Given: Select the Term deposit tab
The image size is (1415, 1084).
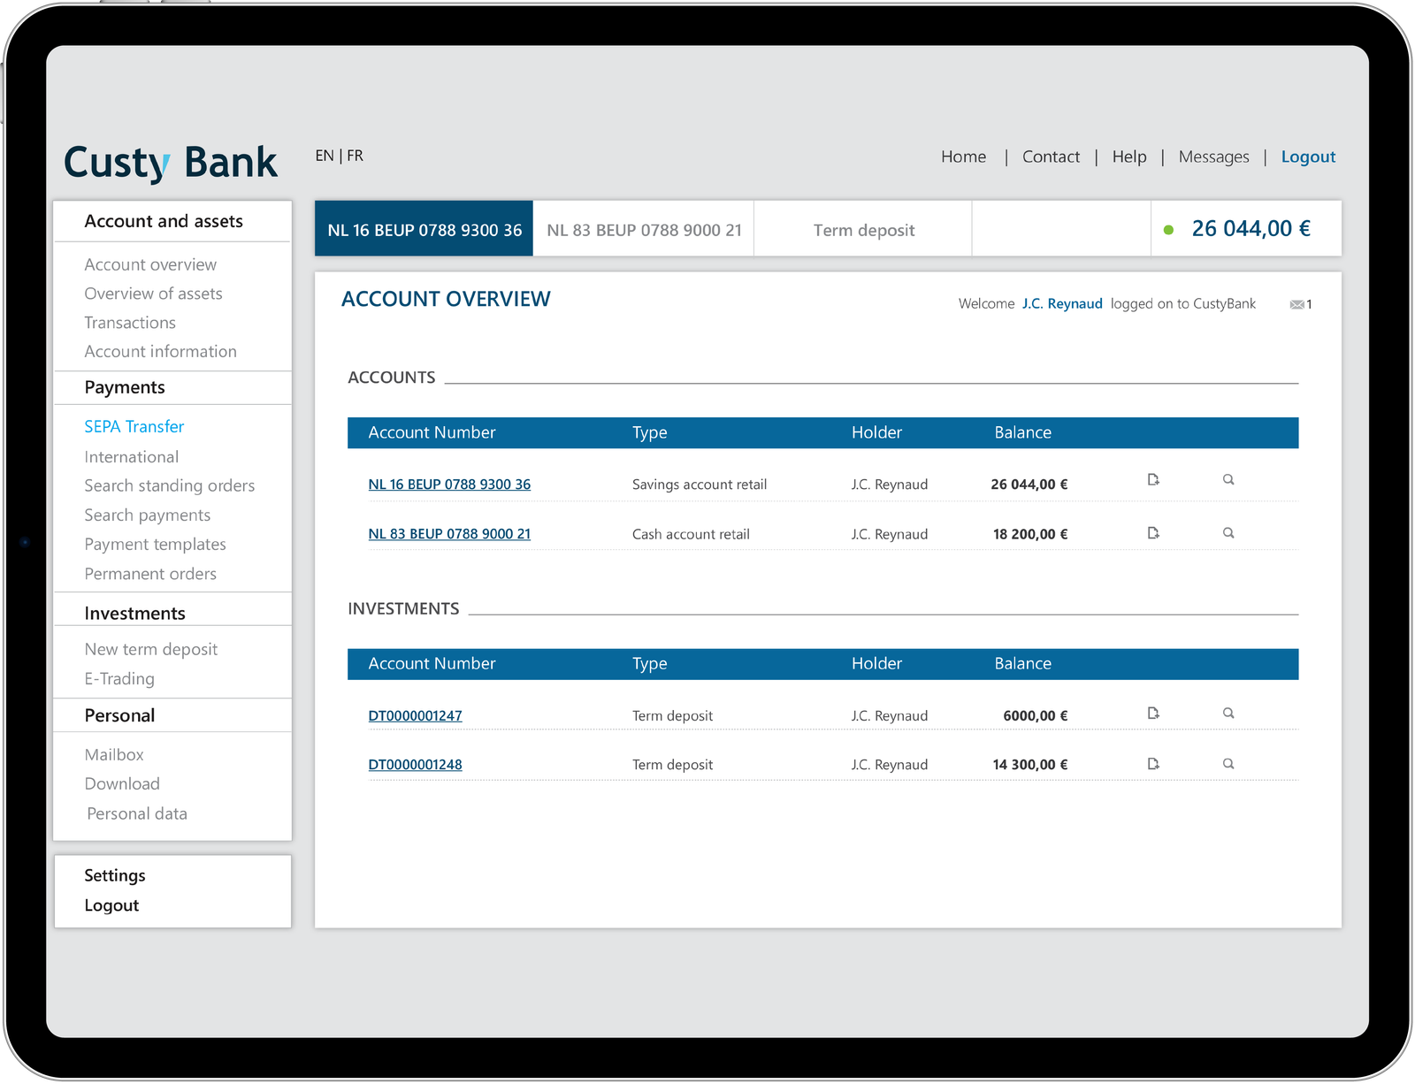Looking at the screenshot, I should [863, 230].
